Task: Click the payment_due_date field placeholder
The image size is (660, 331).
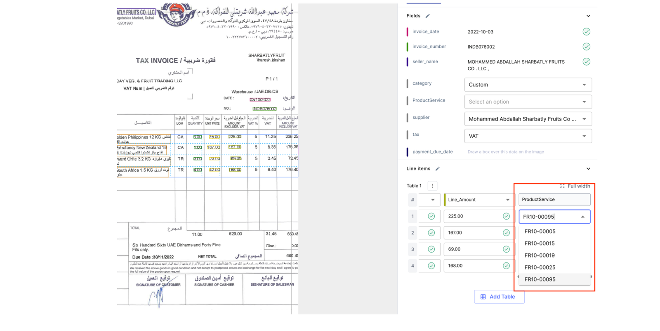Action: pos(506,152)
